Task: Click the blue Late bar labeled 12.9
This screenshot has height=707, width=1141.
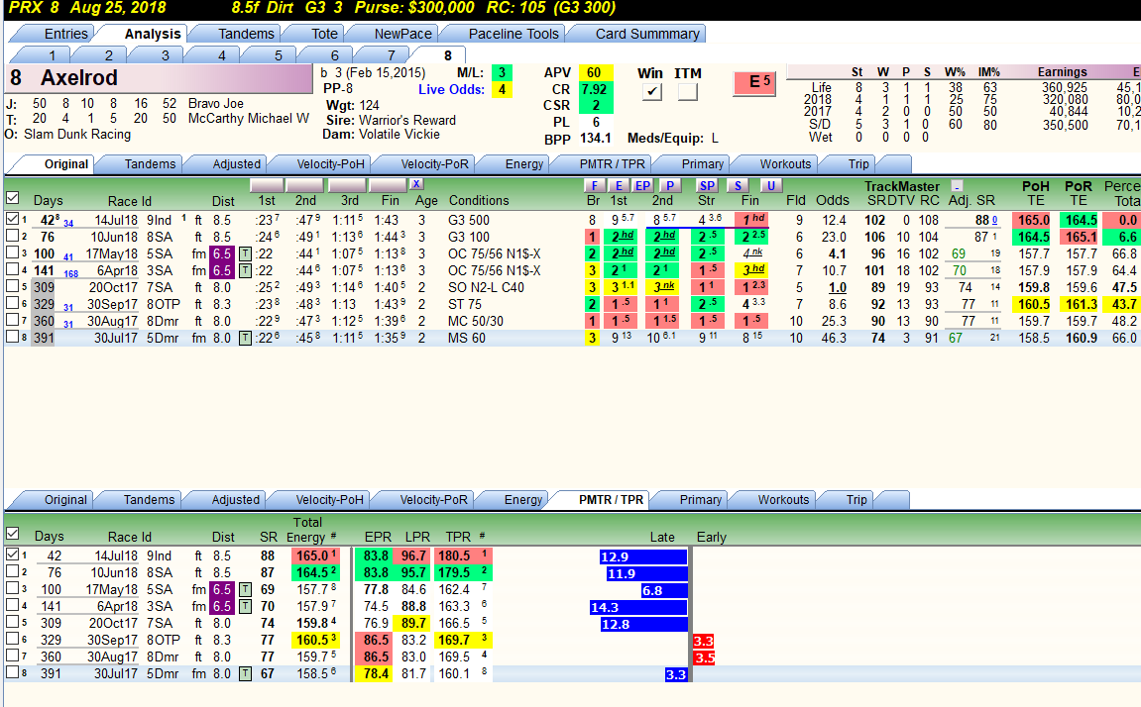Action: click(x=642, y=556)
